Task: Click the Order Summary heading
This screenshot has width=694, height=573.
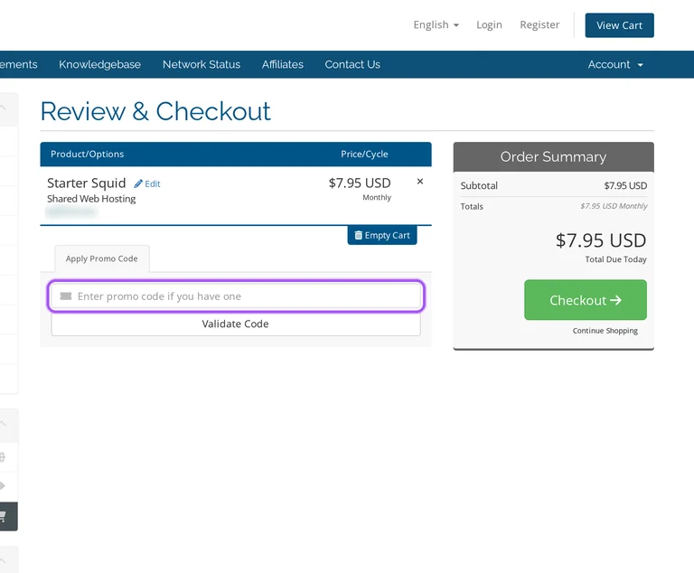Action: [x=553, y=156]
